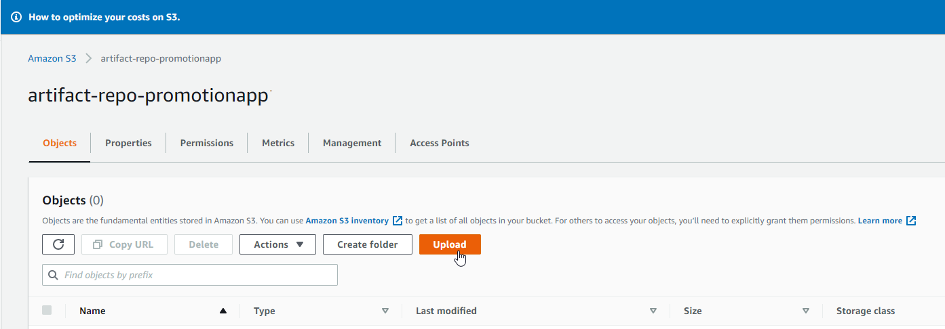
Task: Click the artifact-repo-promotionapp breadcrumb text
Action: [x=161, y=58]
